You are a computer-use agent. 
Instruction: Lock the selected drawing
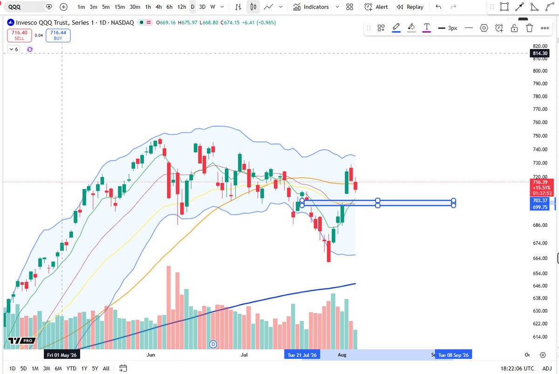[x=514, y=28]
